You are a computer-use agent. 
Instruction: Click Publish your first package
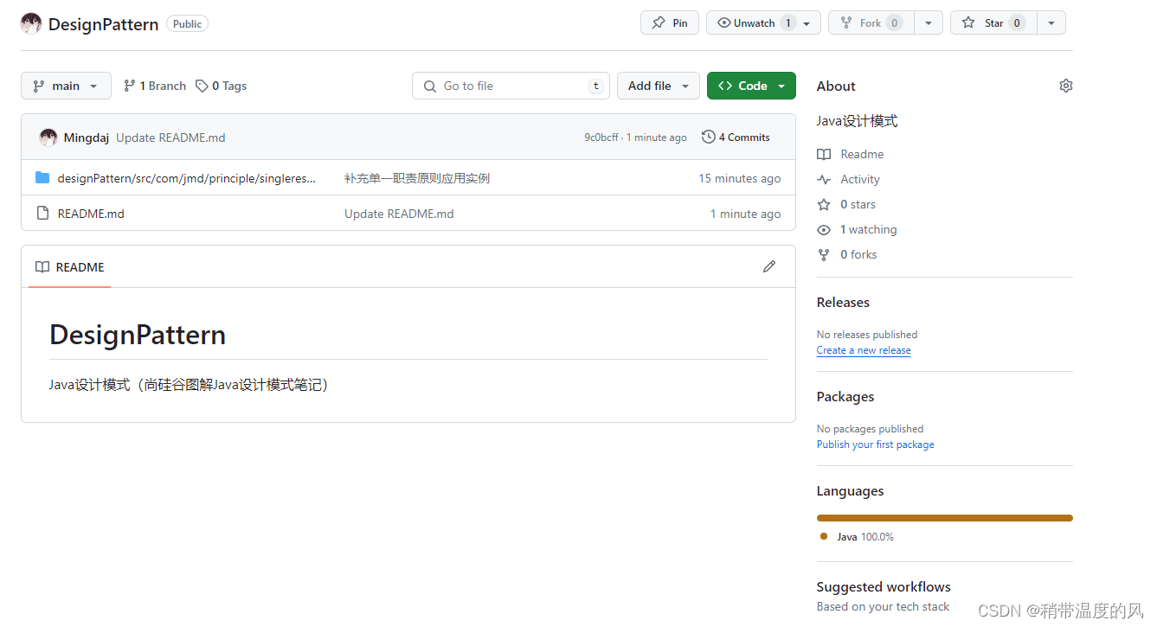[x=876, y=445]
